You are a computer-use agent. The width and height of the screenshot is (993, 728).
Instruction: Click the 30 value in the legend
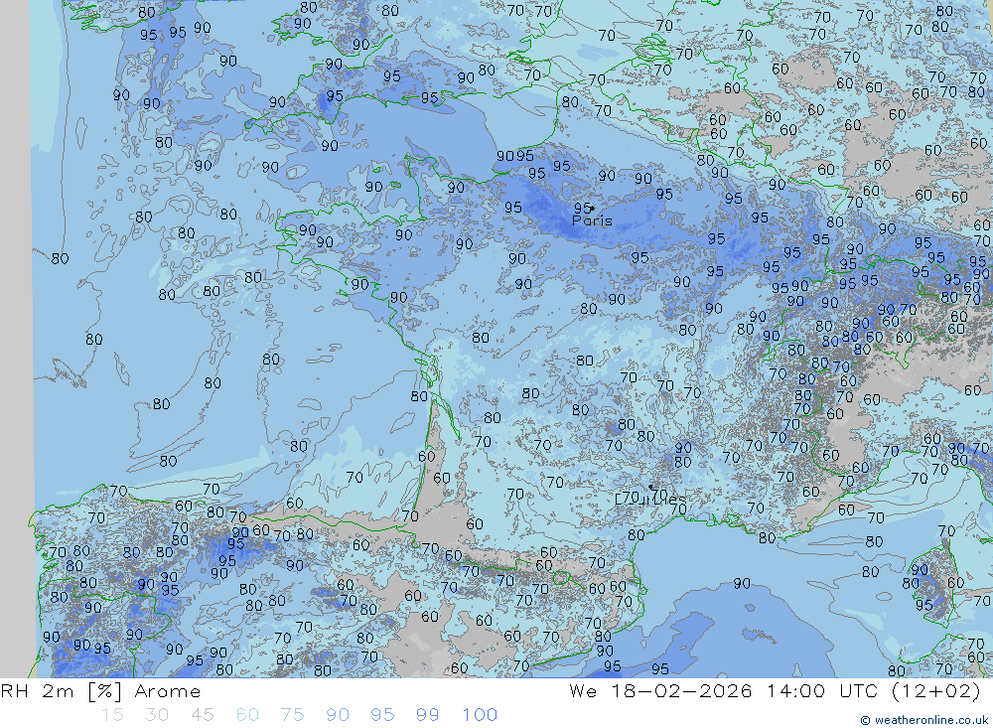click(157, 715)
